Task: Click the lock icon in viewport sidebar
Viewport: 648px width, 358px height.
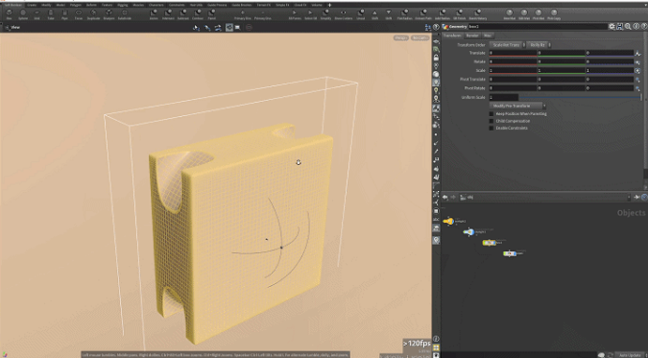Action: point(436,58)
